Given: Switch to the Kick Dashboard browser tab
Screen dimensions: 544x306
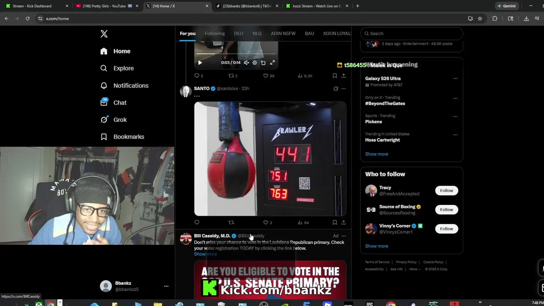Looking at the screenshot, I should [37, 6].
